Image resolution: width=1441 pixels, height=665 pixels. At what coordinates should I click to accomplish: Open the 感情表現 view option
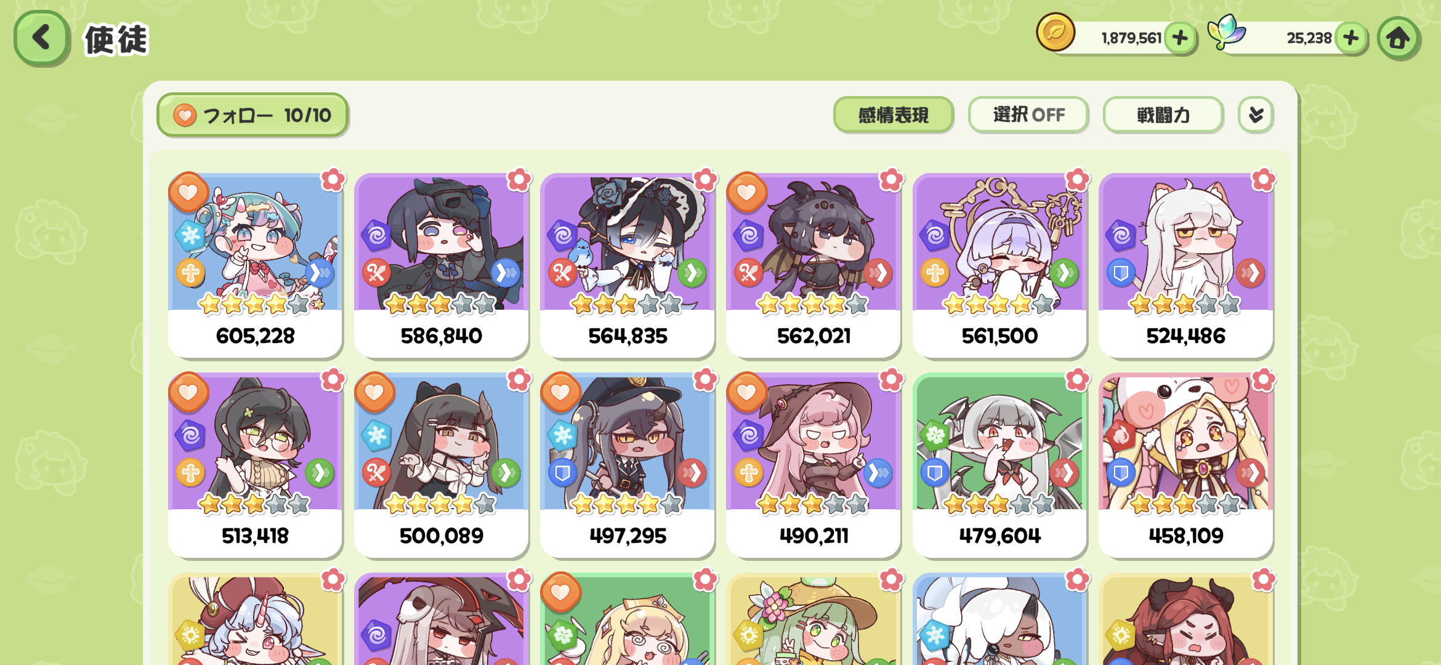coord(893,115)
